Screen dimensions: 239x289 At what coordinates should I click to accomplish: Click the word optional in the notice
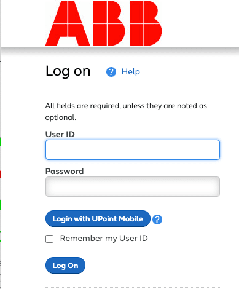tap(61, 117)
